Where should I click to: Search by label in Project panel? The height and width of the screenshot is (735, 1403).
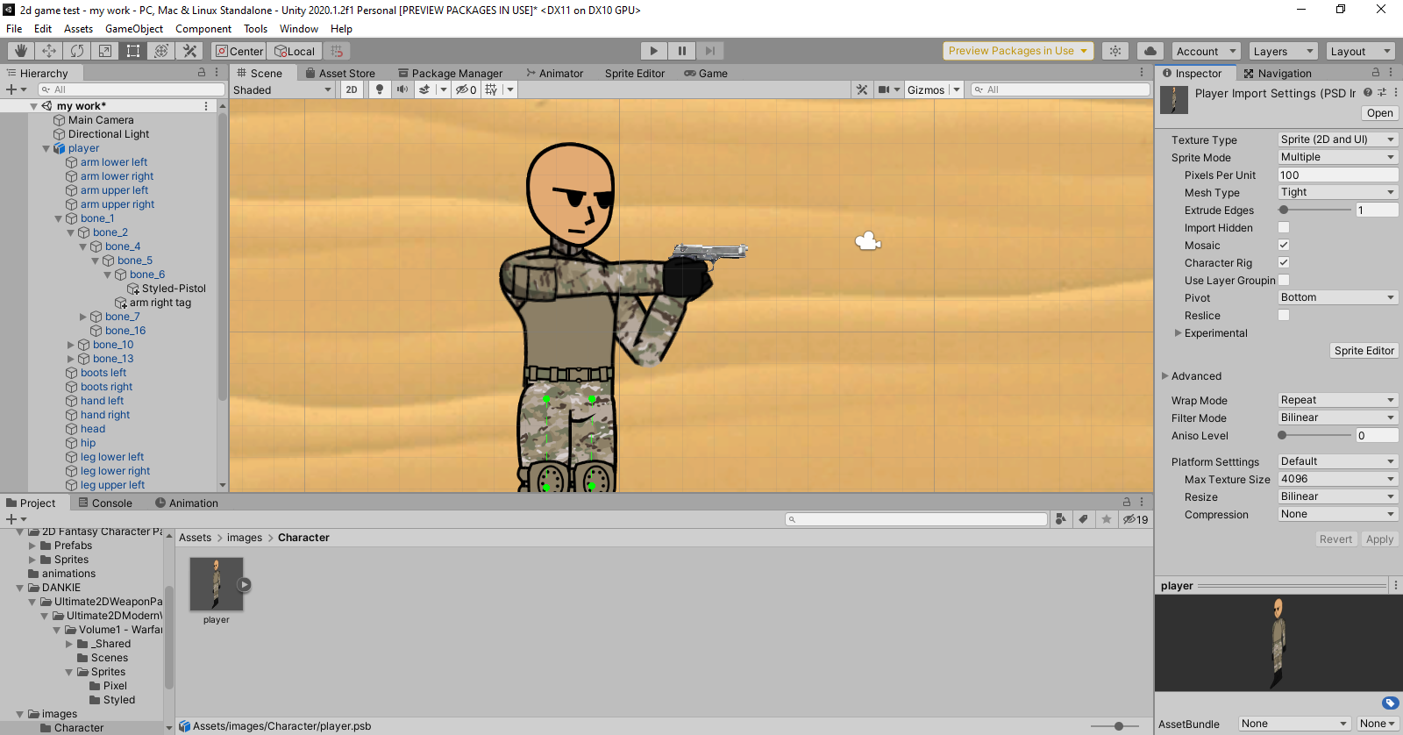(x=1084, y=519)
